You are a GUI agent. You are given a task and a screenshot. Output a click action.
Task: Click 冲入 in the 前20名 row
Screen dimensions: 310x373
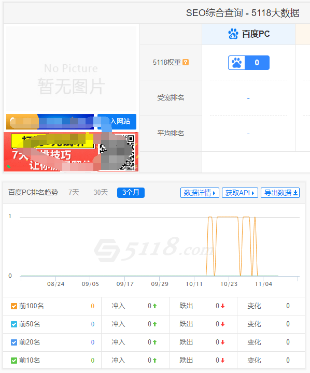118,342
